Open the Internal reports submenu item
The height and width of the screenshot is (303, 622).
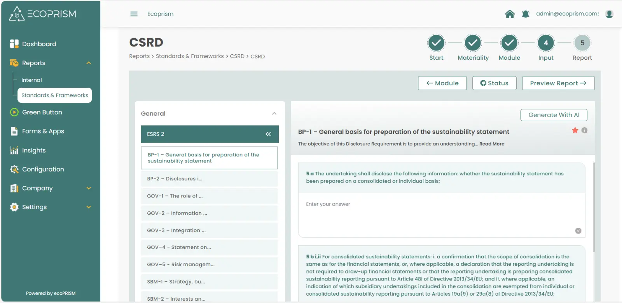(31, 80)
